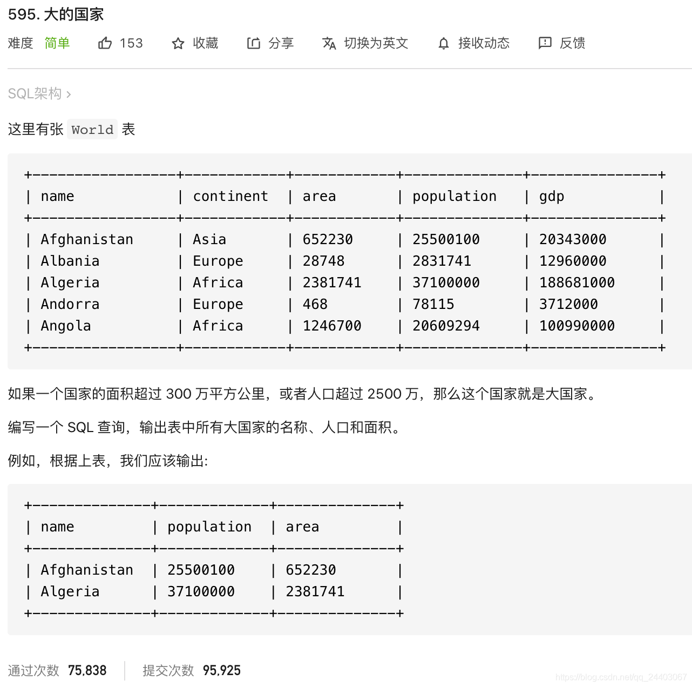Click the Afghanistan row in World table

pos(344,239)
